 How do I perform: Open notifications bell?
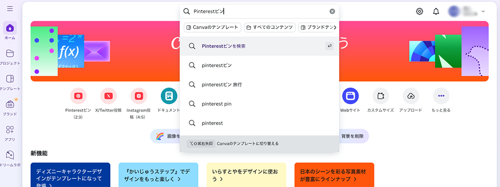coord(436,11)
